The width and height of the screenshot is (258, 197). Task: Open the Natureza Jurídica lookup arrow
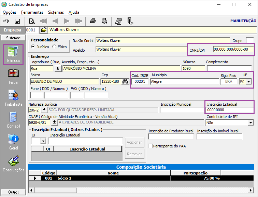[x=44, y=110]
